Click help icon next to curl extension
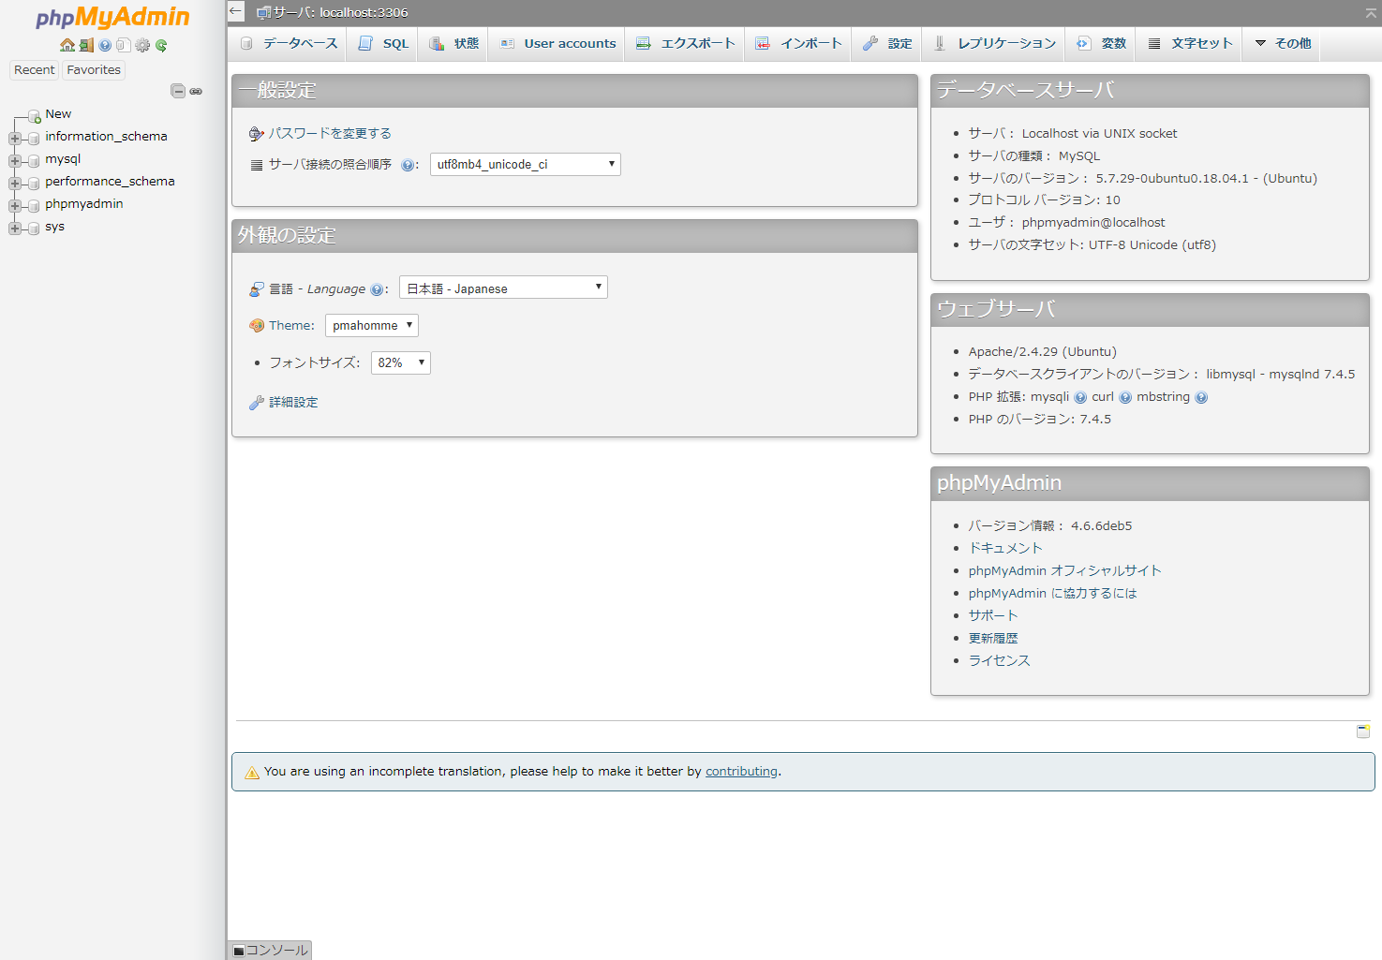 pos(1125,397)
